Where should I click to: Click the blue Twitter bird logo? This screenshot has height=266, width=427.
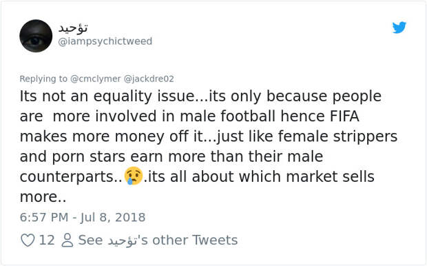tap(399, 28)
